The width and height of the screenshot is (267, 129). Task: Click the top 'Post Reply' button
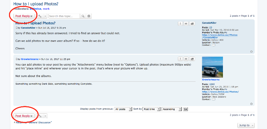click(24, 16)
